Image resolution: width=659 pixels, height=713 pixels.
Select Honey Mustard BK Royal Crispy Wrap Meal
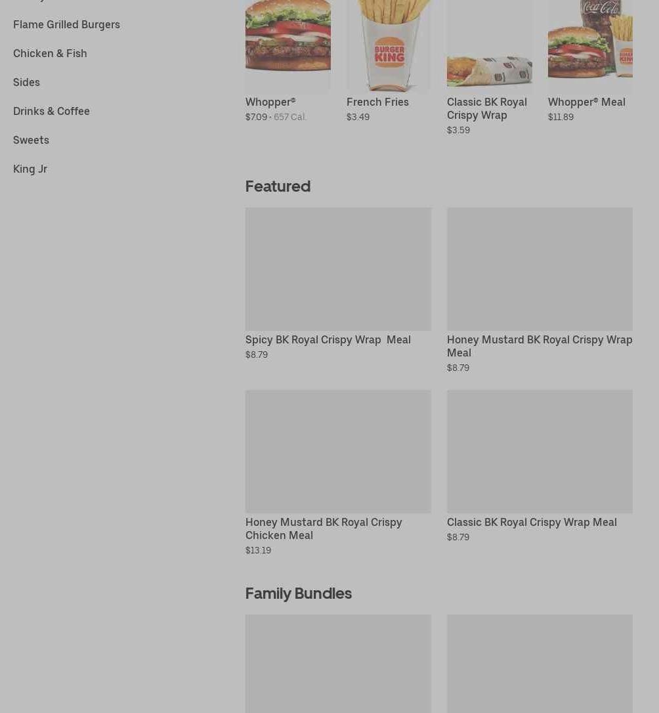[x=540, y=346]
